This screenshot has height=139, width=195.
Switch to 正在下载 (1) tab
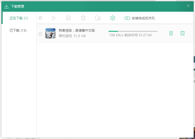tap(19, 18)
